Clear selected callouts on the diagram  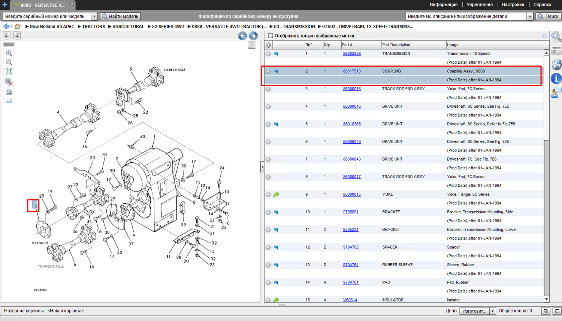9,82
